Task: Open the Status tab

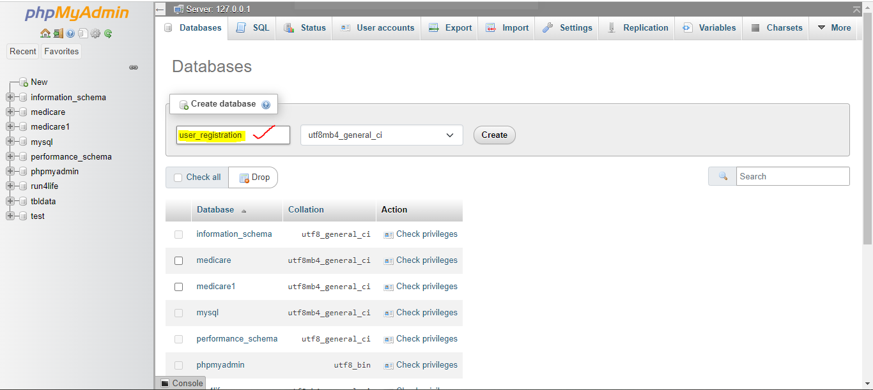Action: pyautogui.click(x=304, y=27)
